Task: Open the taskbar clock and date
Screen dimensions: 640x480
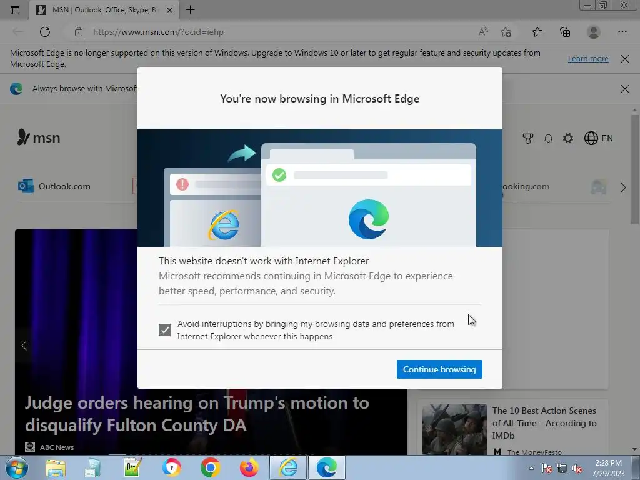Action: pyautogui.click(x=608, y=468)
